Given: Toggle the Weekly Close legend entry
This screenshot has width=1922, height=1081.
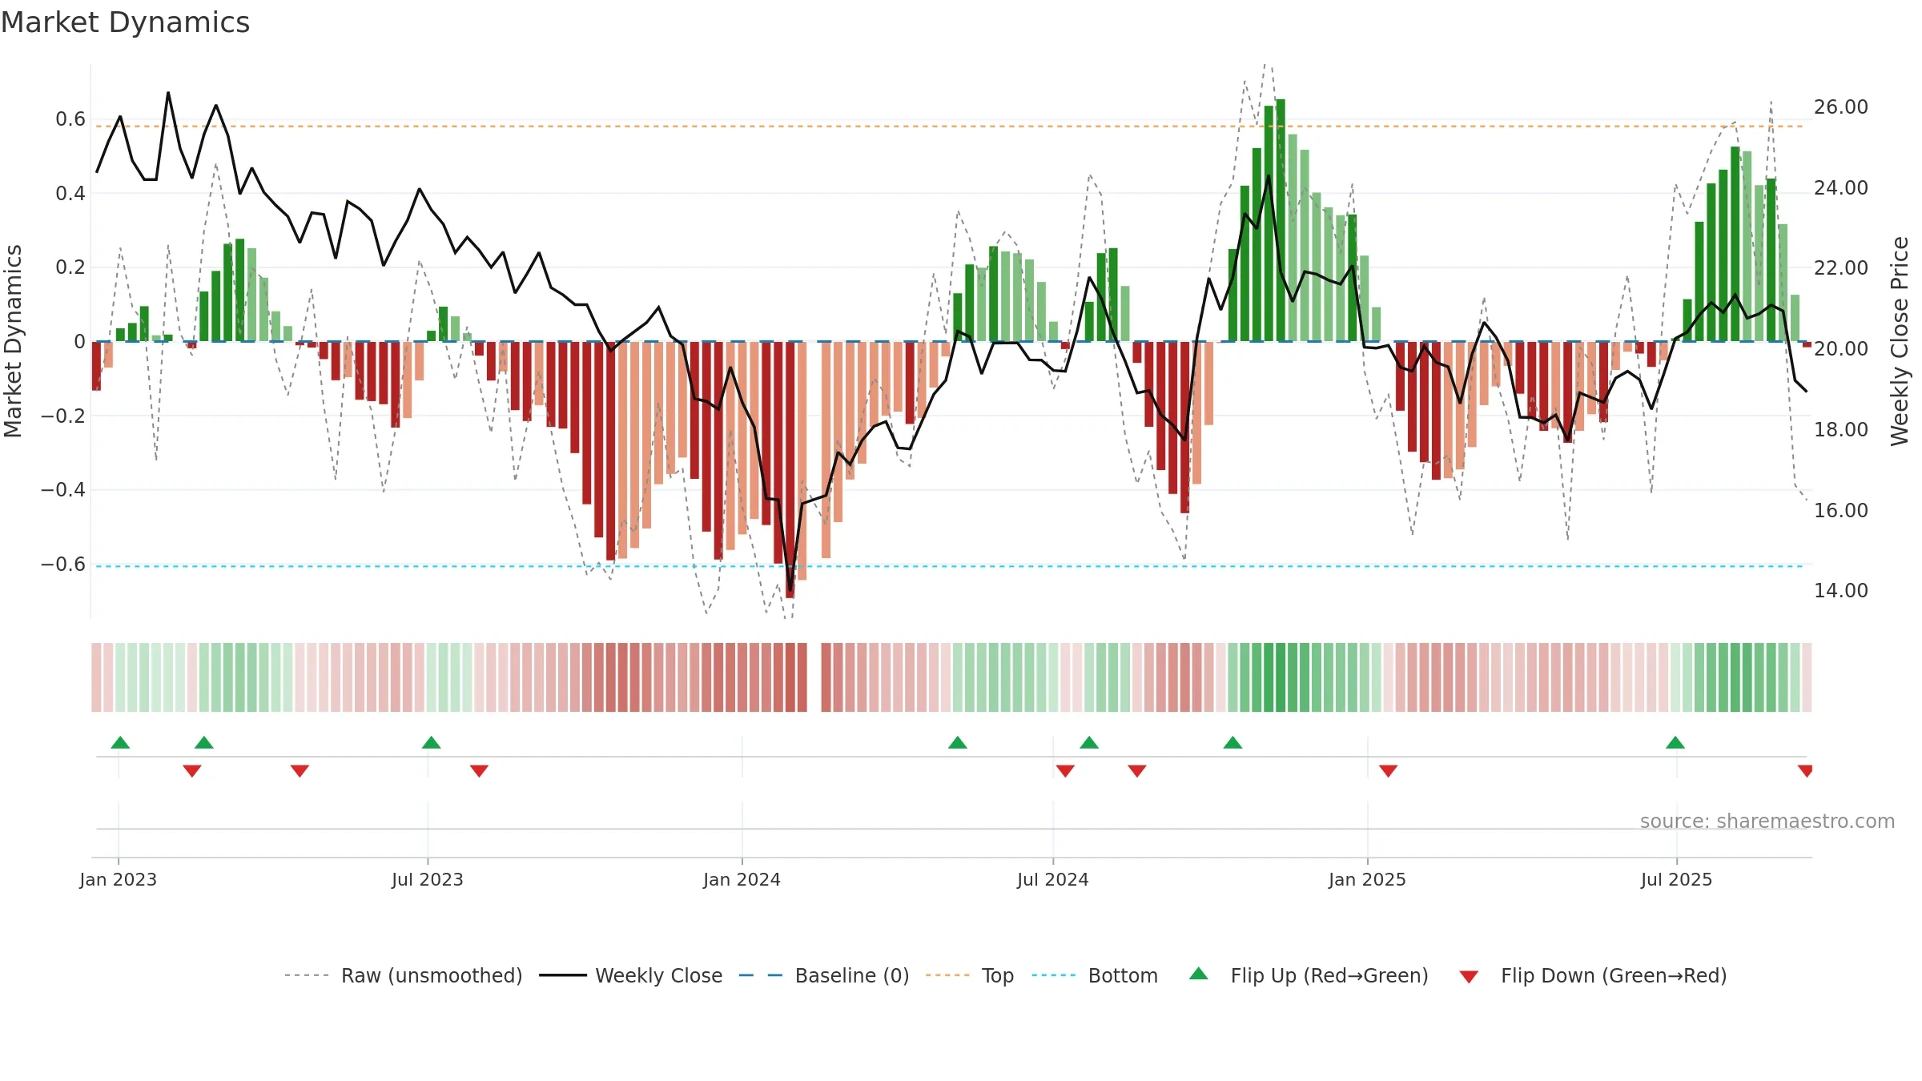Looking at the screenshot, I should point(631,976).
